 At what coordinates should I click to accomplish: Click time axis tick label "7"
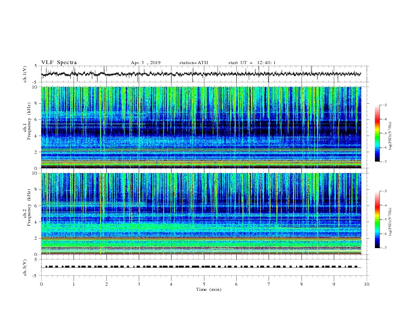point(269,284)
